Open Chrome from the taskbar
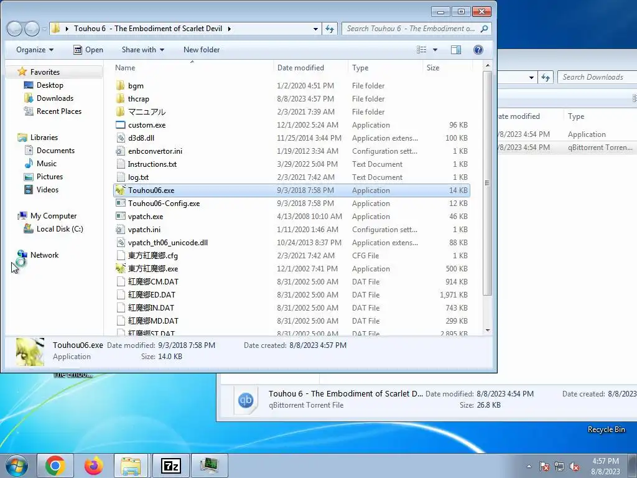This screenshot has width=637, height=478. tap(55, 466)
